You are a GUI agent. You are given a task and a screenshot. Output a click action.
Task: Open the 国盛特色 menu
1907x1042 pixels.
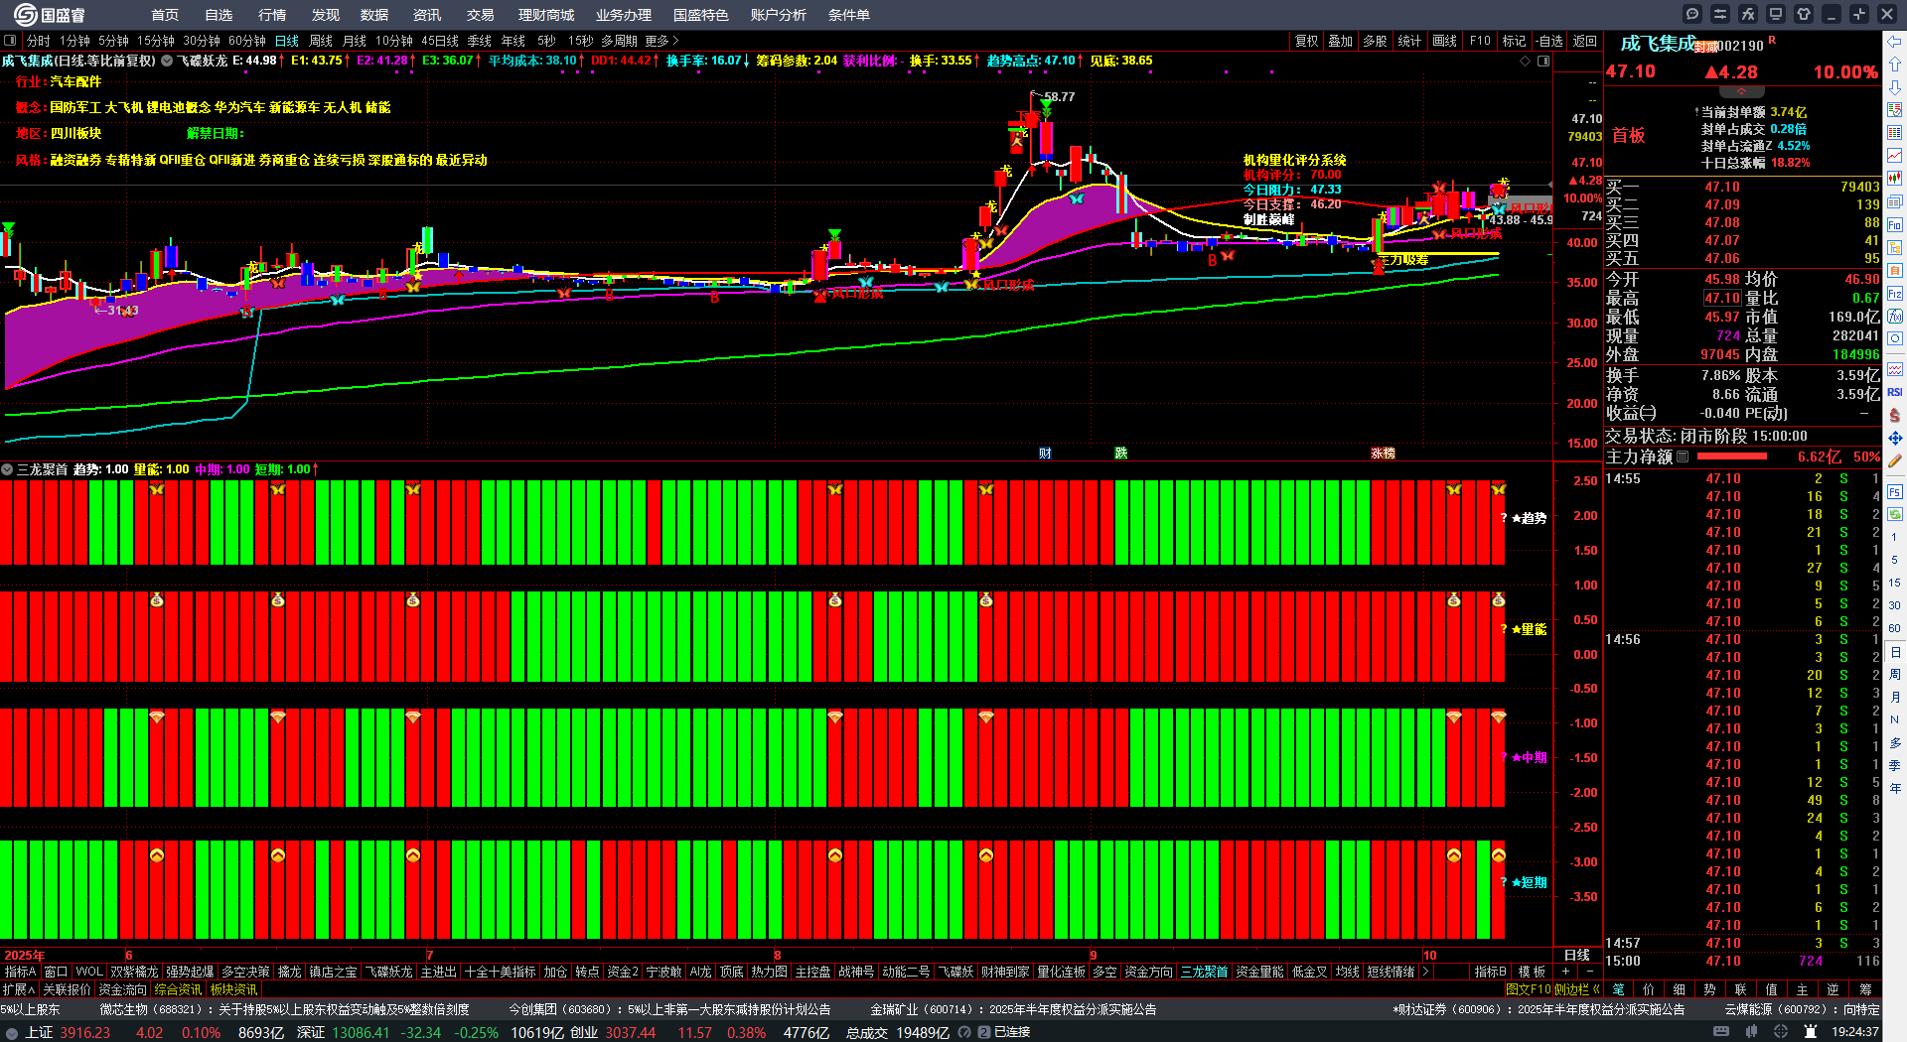point(700,15)
